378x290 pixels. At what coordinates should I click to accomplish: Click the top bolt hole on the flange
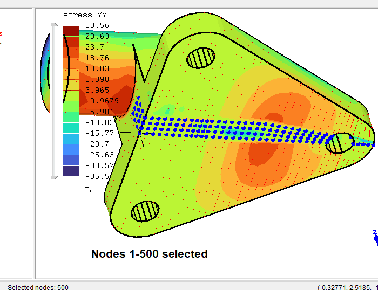(x=200, y=58)
